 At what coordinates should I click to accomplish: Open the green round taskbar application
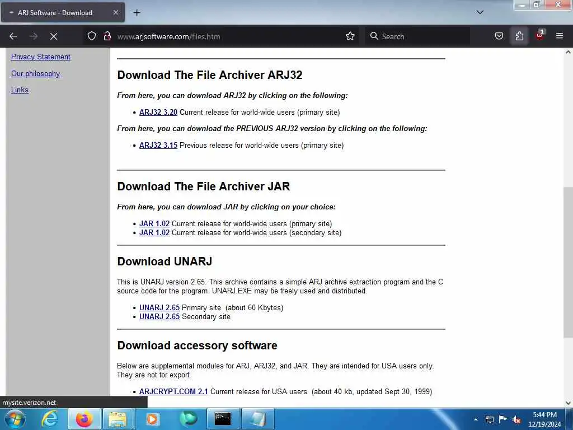tap(188, 419)
